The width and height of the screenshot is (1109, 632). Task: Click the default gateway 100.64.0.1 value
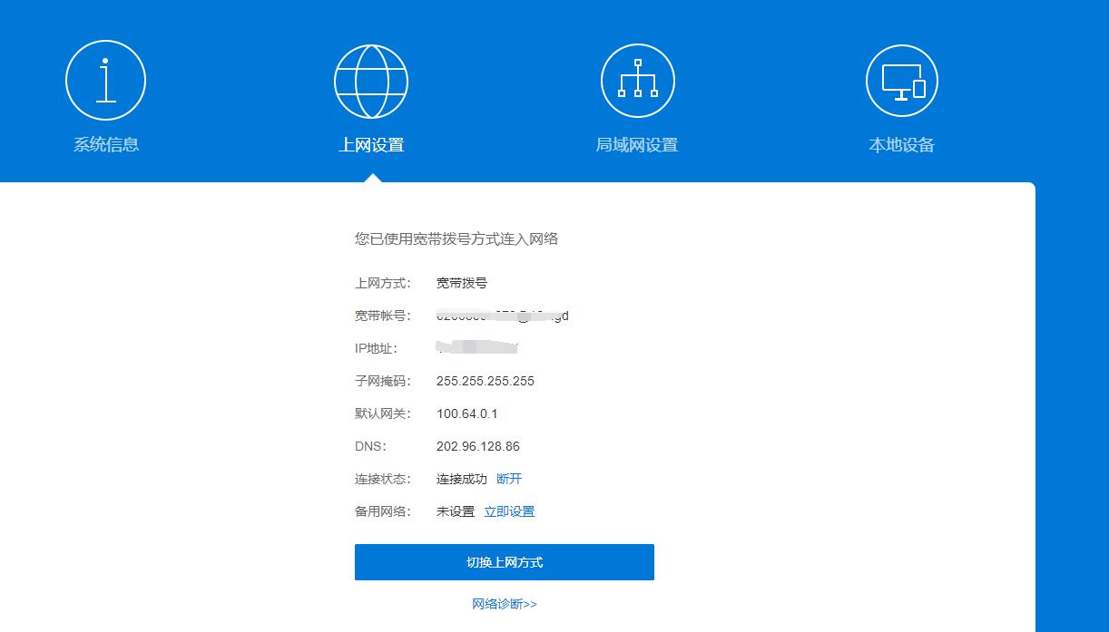click(x=468, y=413)
